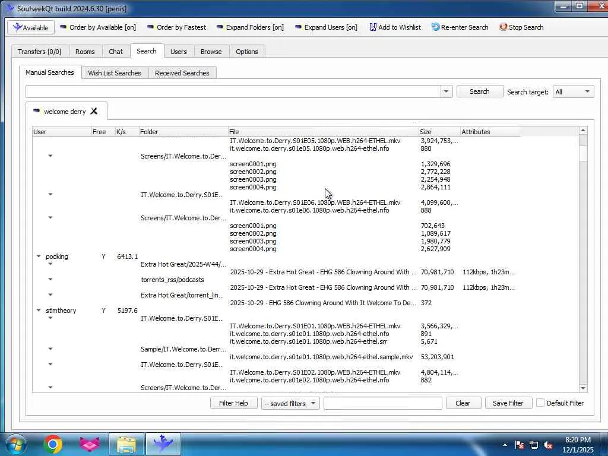Open the Windows Start menu
Image resolution: width=608 pixels, height=456 pixels.
15,444
